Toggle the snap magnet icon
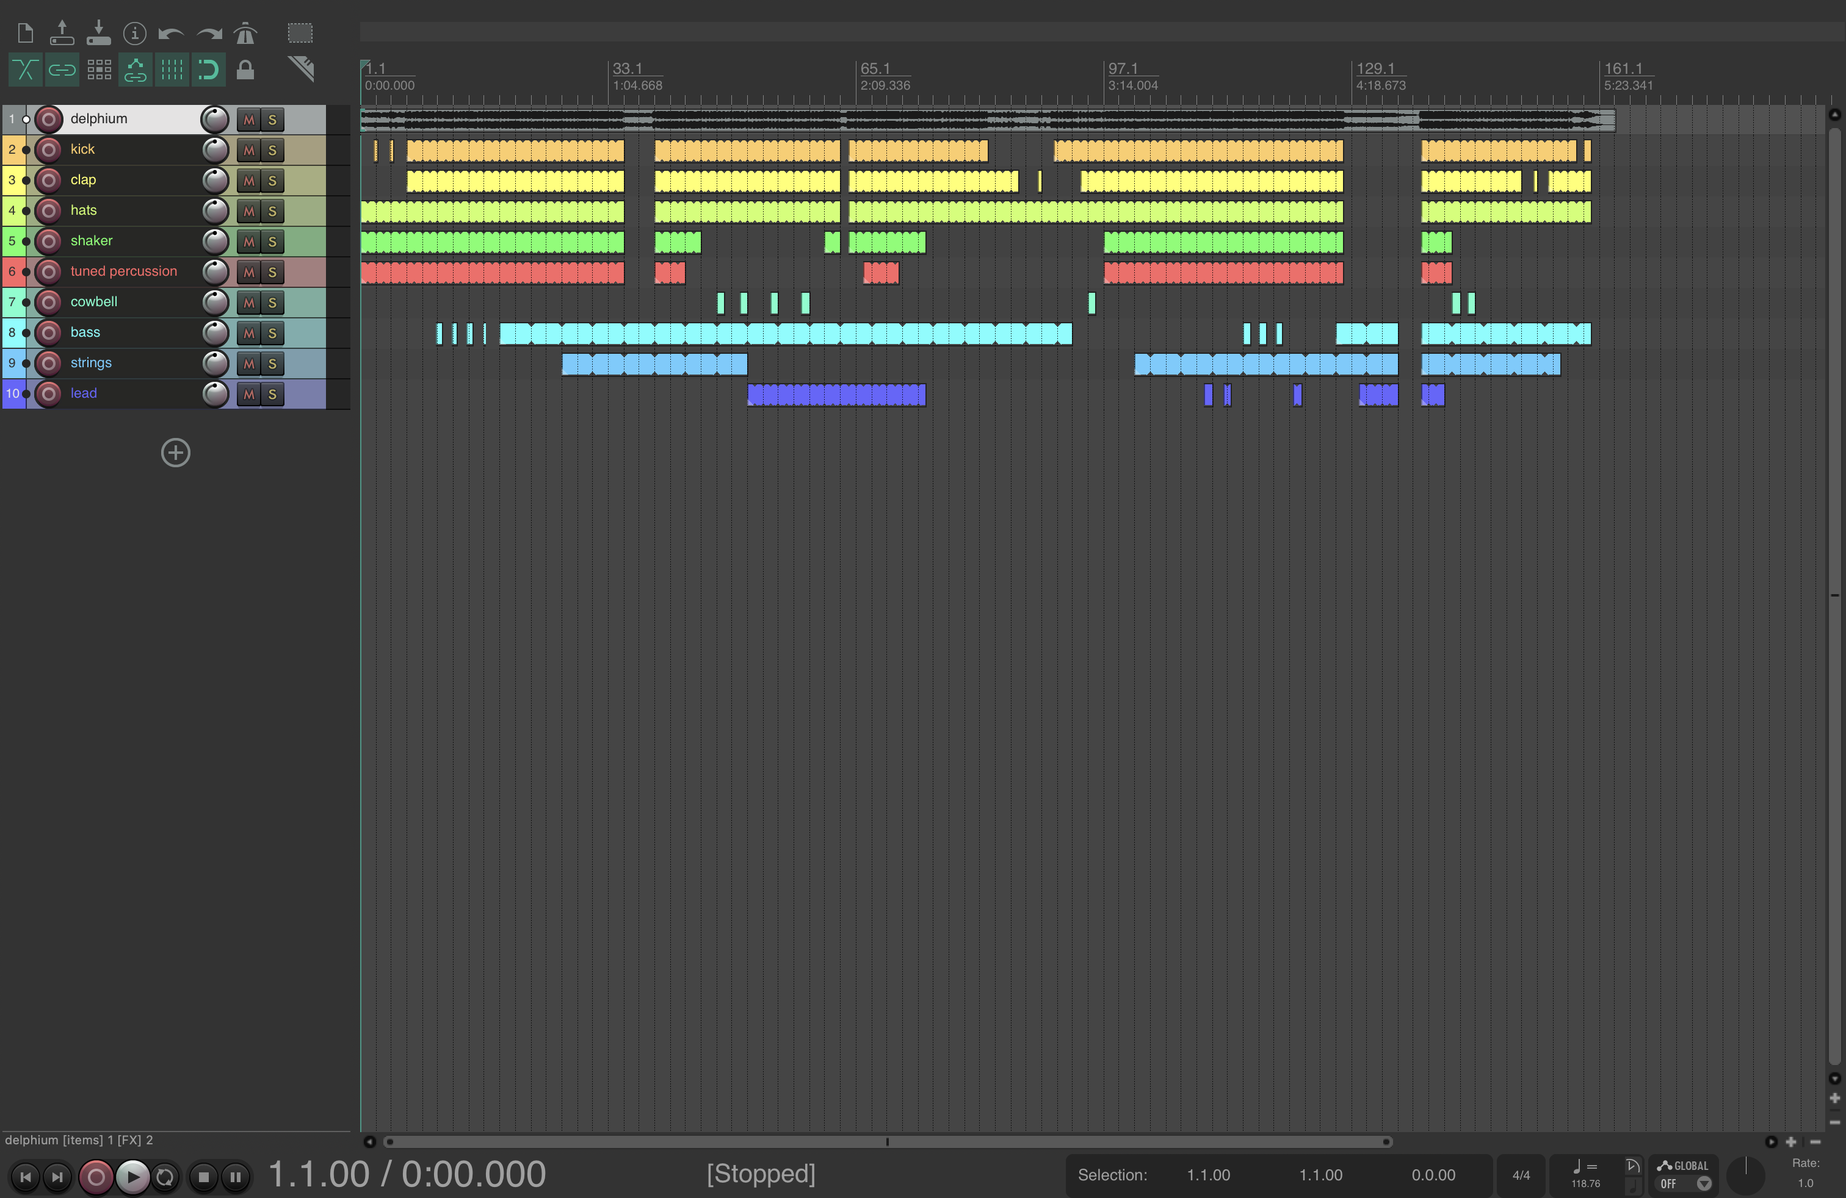The width and height of the screenshot is (1846, 1198). (208, 71)
